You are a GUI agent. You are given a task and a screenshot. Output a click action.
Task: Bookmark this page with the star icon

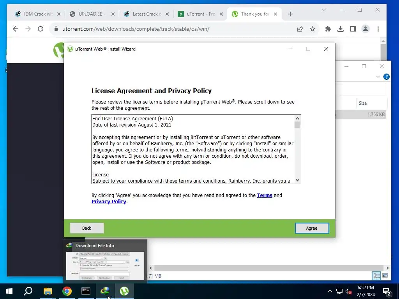[x=312, y=29]
